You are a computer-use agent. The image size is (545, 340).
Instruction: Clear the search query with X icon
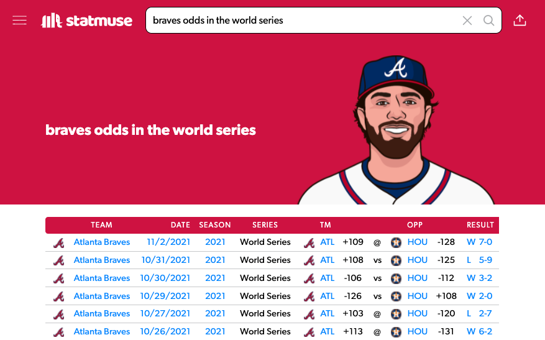point(467,21)
